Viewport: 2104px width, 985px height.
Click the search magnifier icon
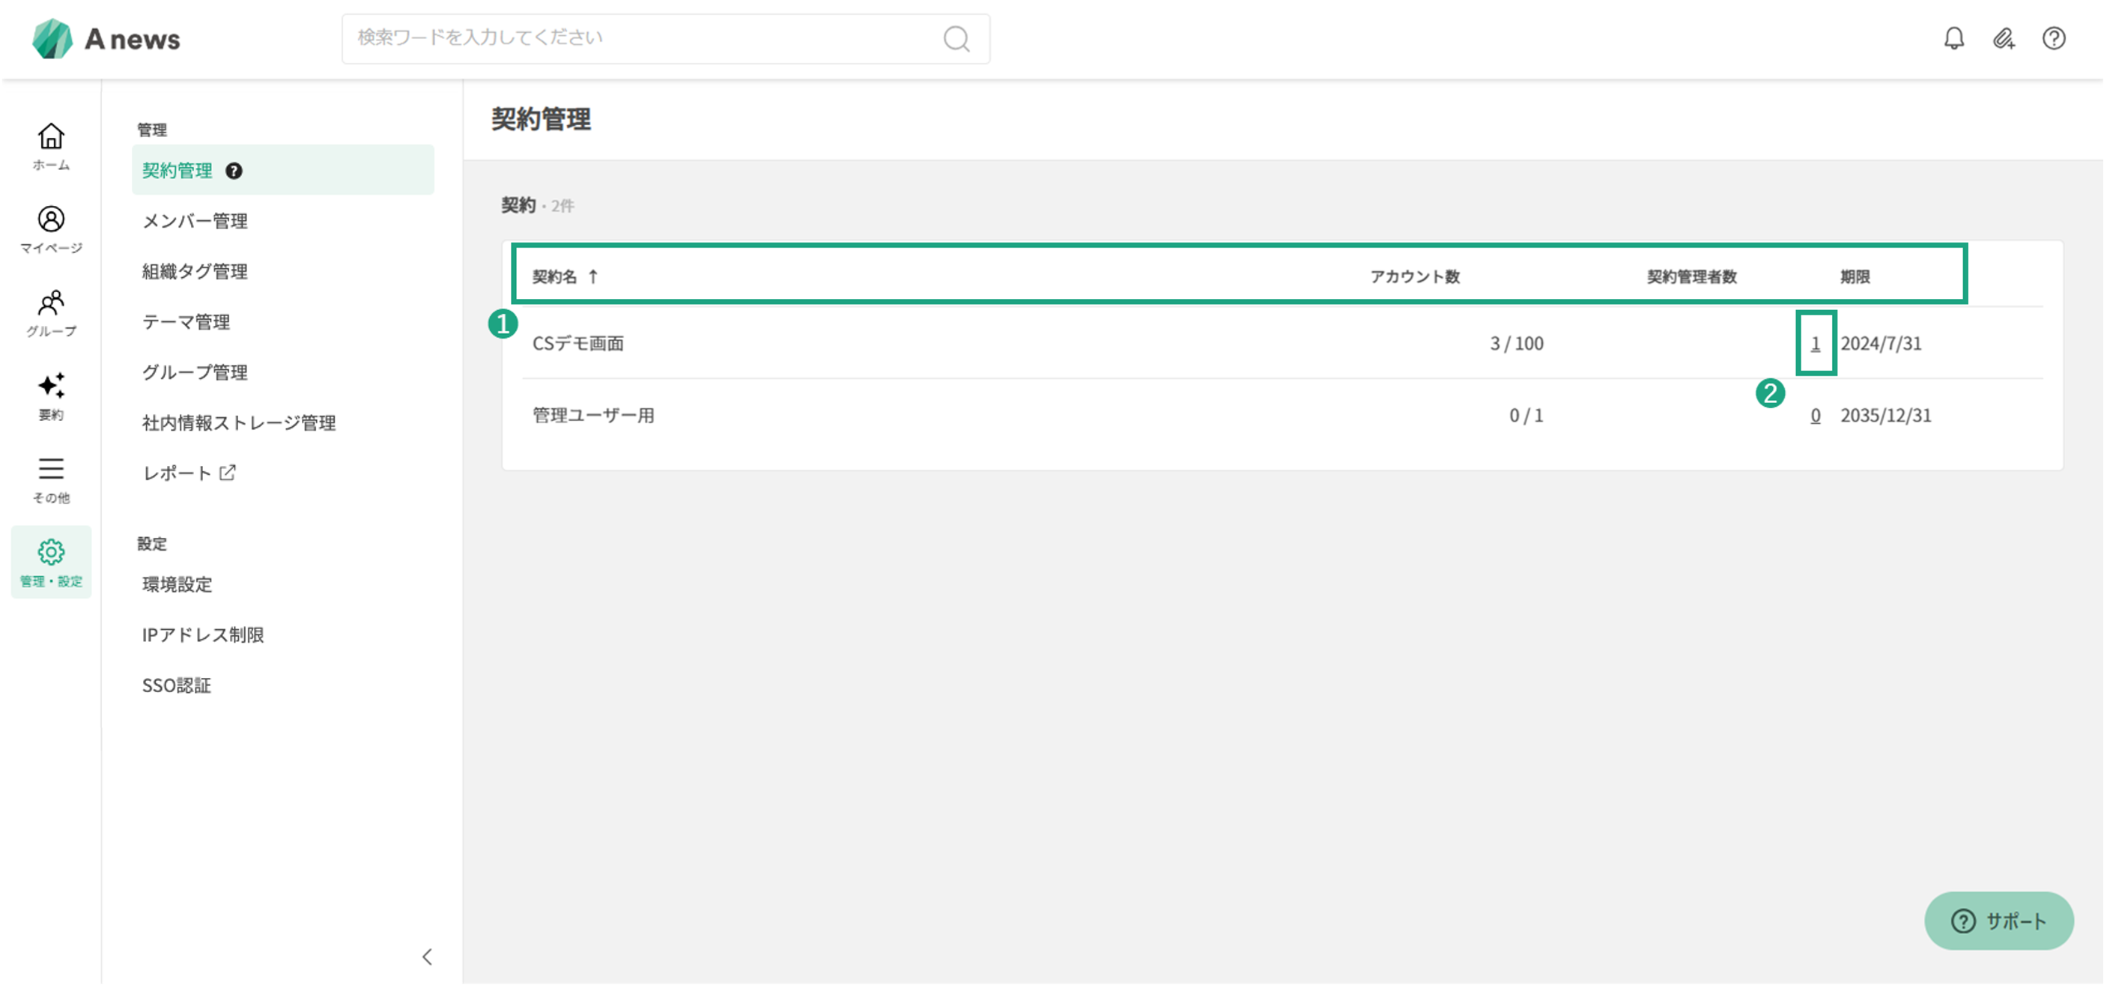tap(956, 38)
